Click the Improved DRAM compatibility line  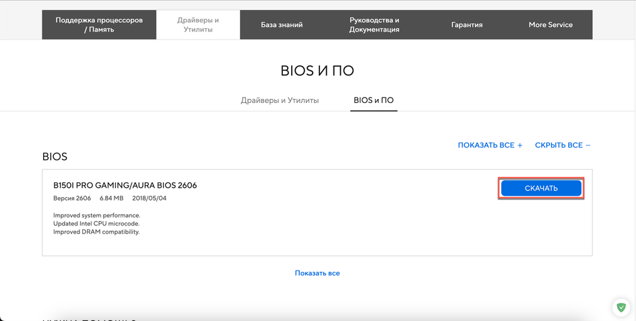pos(96,231)
